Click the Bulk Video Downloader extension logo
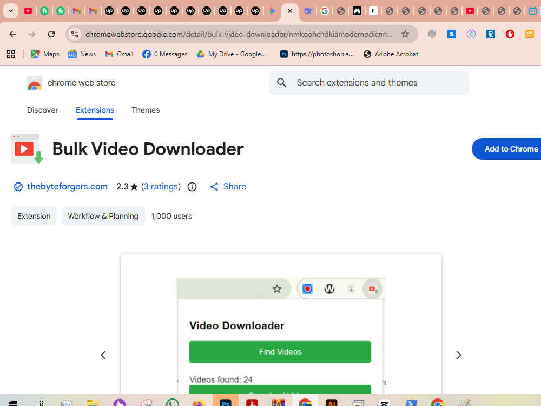 pyautogui.click(x=27, y=149)
